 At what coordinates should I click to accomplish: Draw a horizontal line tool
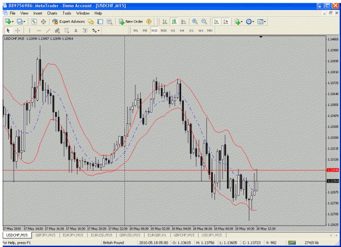click(x=39, y=31)
